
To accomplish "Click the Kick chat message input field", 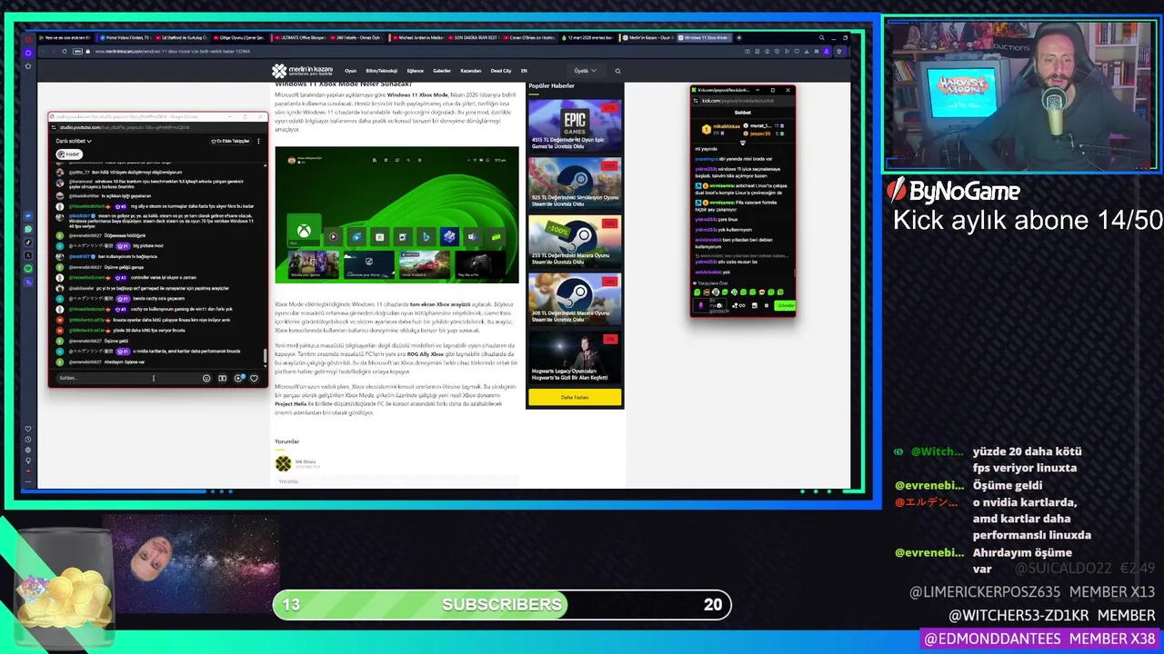I will point(710,305).
